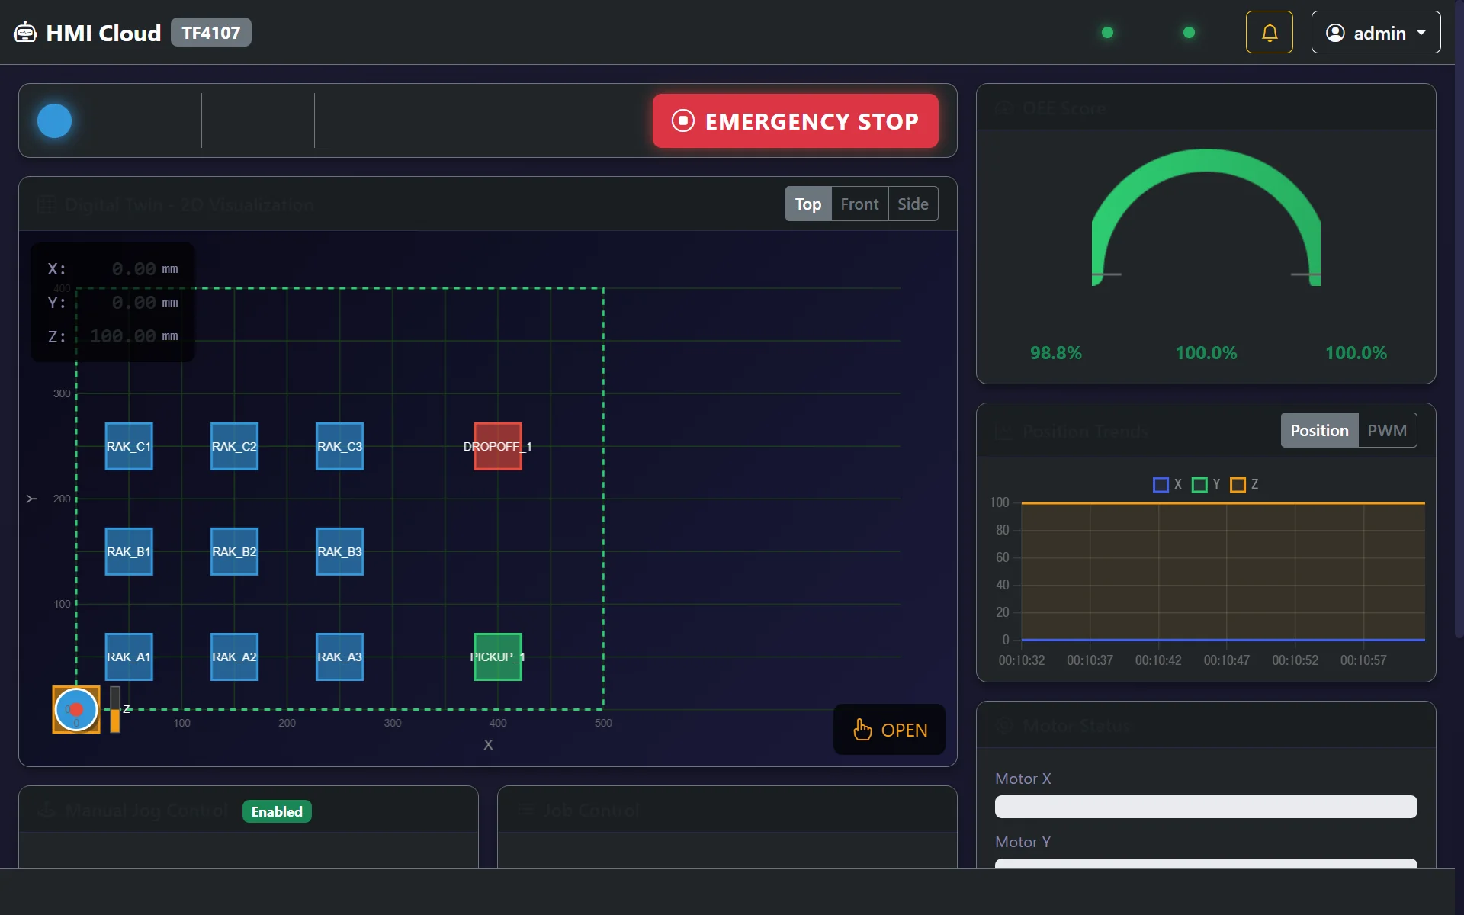Image resolution: width=1464 pixels, height=915 pixels.
Task: Select the RAK_B3 rack slot
Action: coord(340,551)
